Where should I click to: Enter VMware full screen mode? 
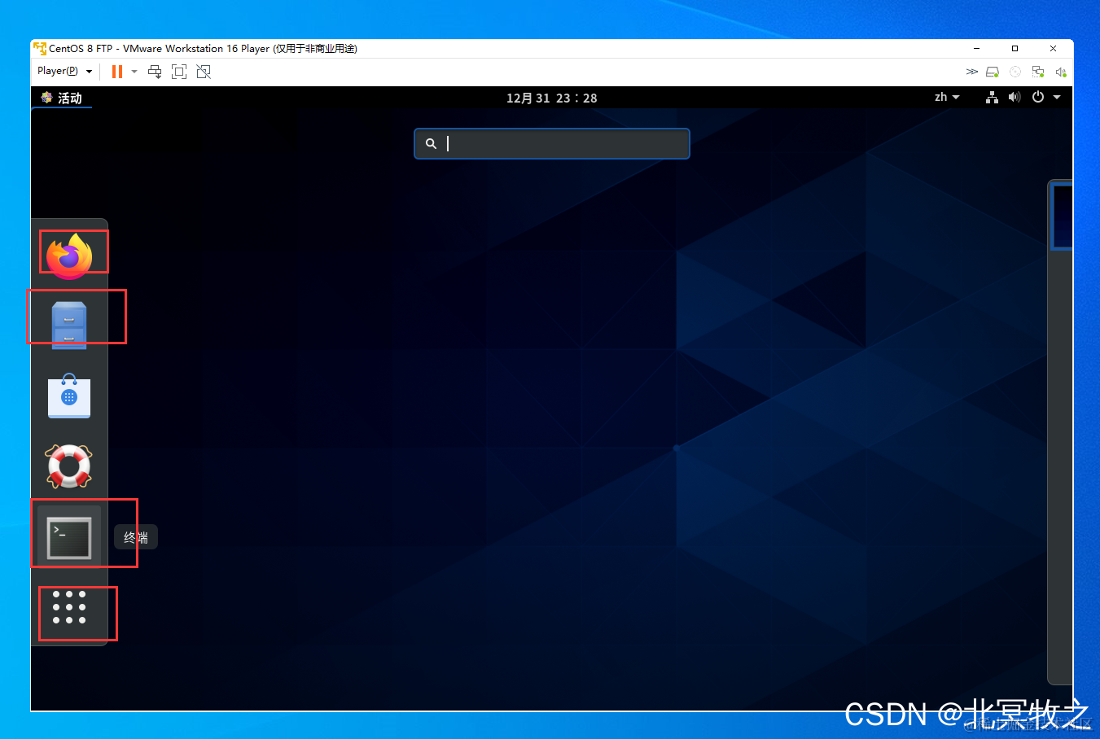(179, 72)
